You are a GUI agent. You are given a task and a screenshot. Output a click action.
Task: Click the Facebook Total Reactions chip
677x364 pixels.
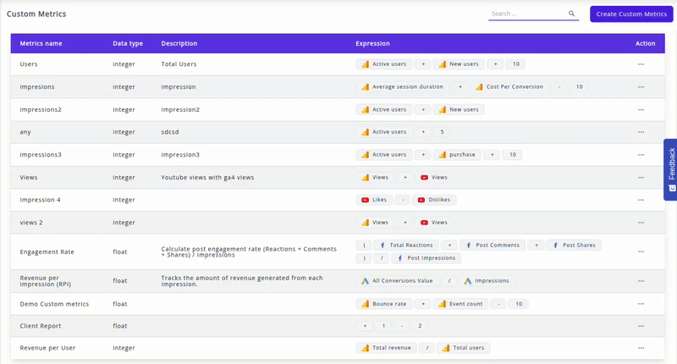(406, 245)
